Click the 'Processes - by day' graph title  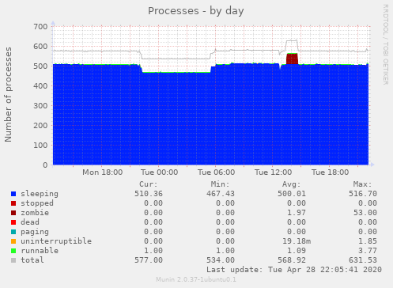coord(195,11)
